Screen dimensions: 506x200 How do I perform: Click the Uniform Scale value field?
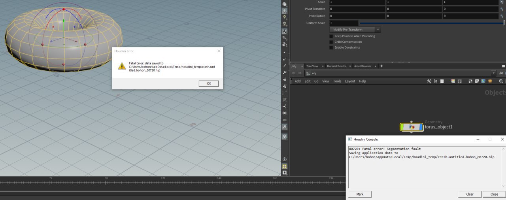click(x=344, y=23)
